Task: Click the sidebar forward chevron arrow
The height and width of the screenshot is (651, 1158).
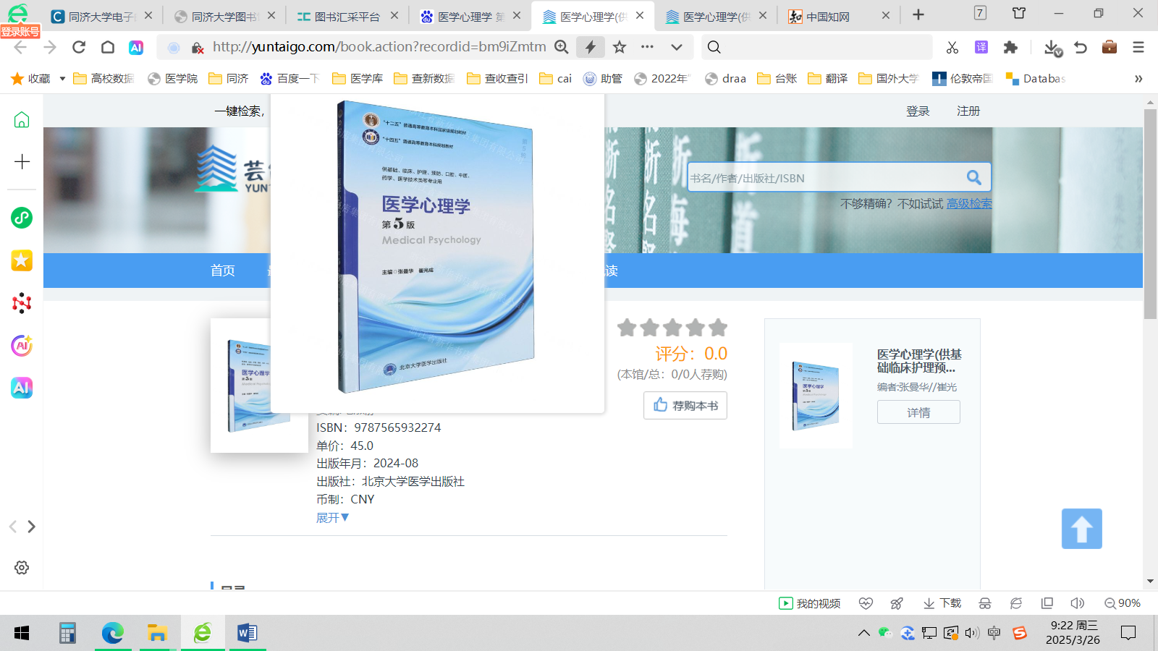Action: [x=31, y=527]
